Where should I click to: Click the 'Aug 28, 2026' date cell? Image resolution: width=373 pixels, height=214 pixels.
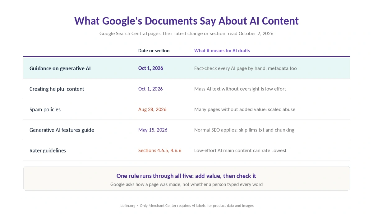152,109
